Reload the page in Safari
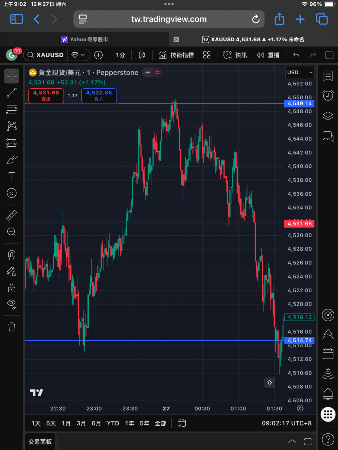 256,19
